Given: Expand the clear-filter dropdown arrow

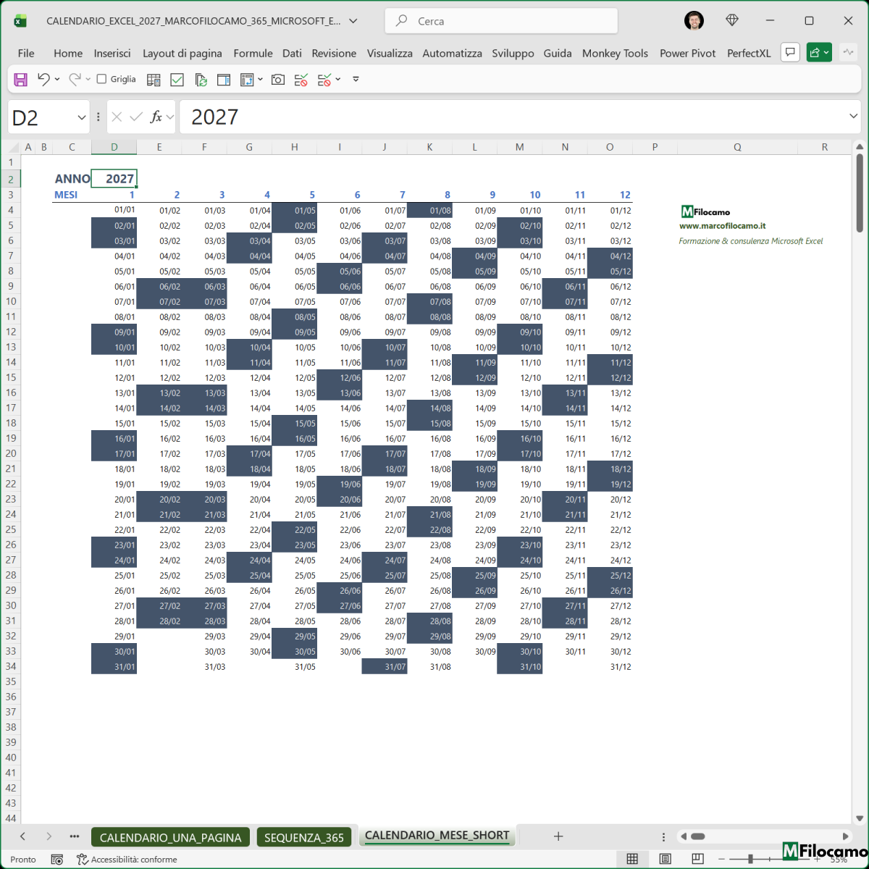Looking at the screenshot, I should click(x=338, y=80).
